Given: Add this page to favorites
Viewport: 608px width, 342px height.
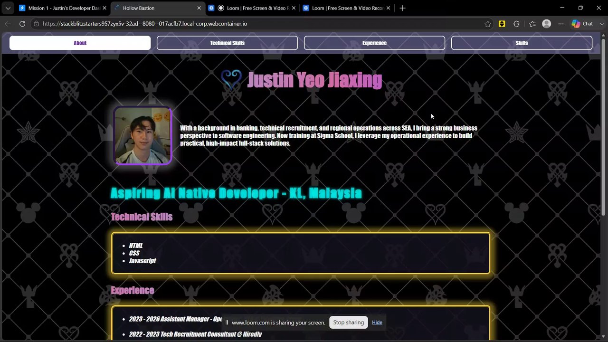Looking at the screenshot, I should click(488, 24).
